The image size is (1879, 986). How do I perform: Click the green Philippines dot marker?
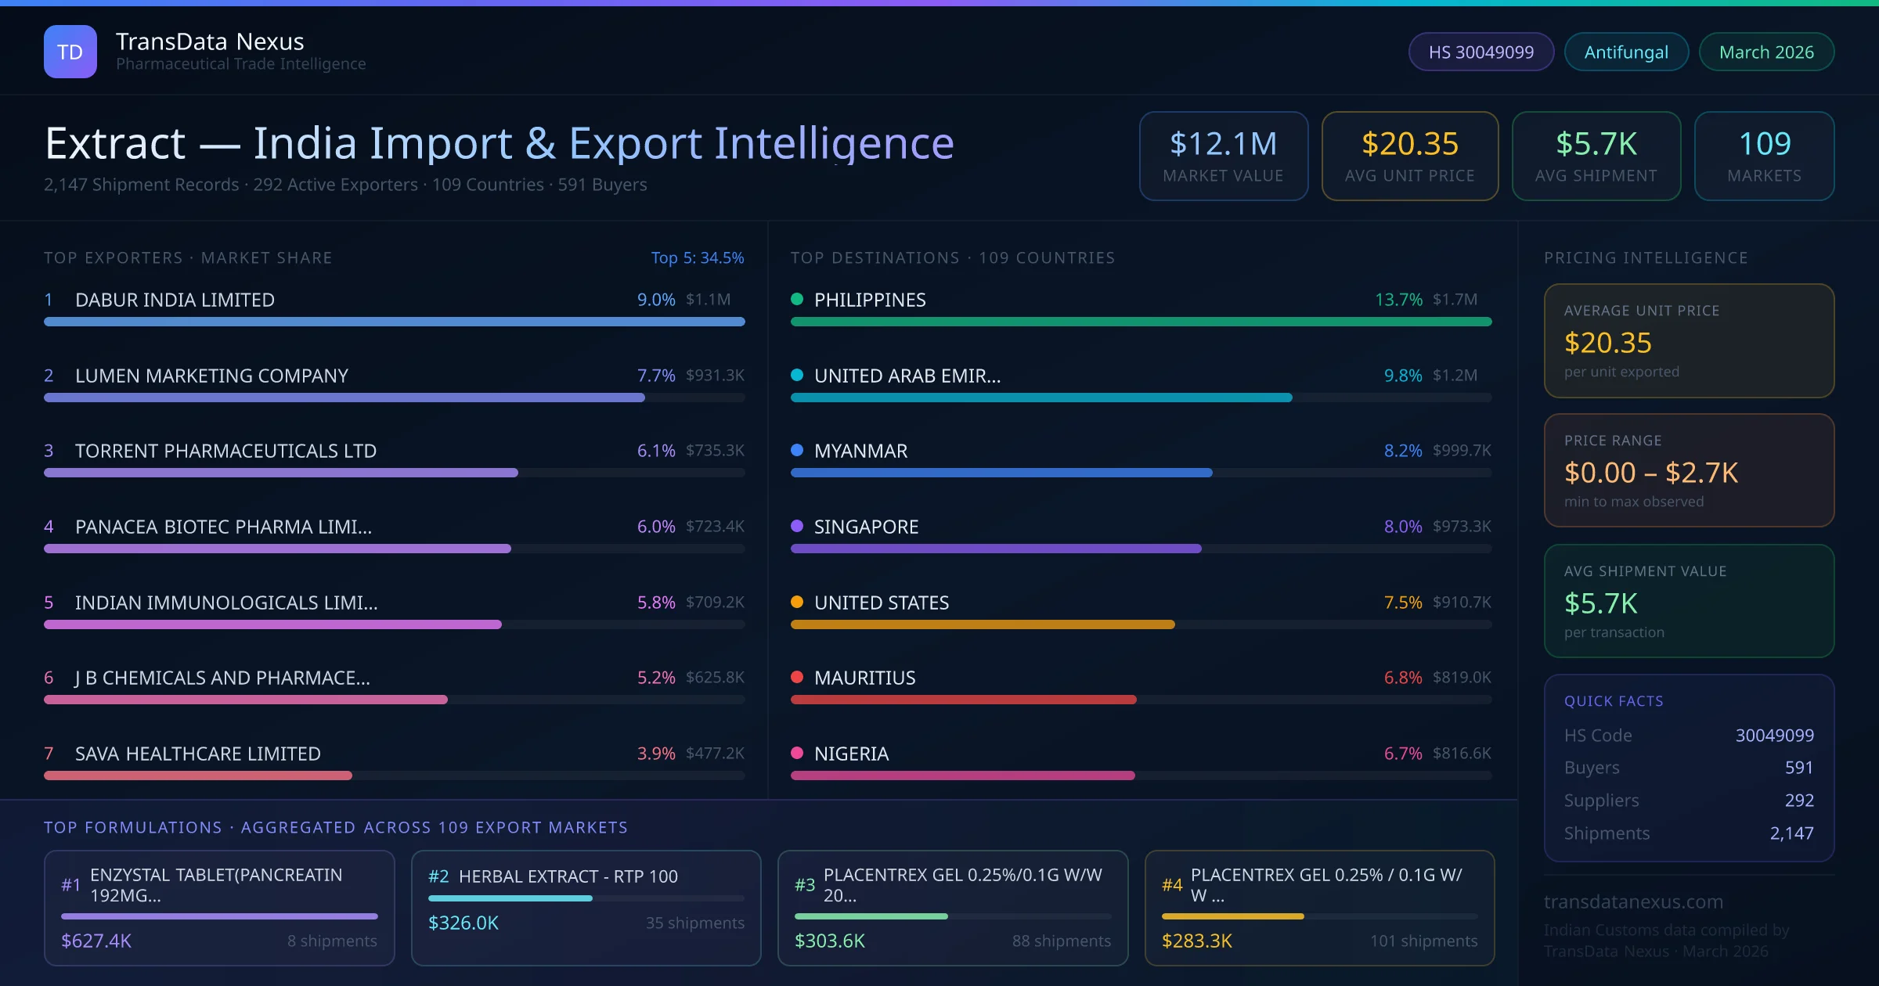pos(797,299)
